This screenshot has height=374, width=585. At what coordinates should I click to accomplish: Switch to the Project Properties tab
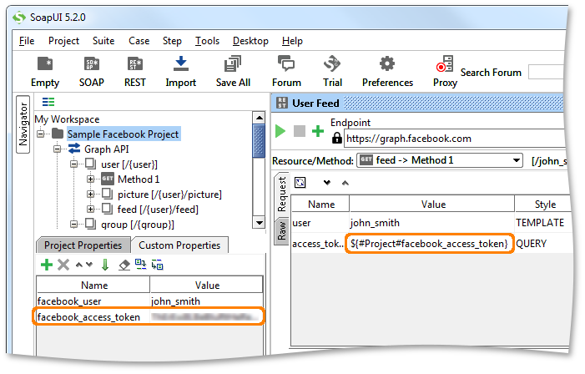pos(83,245)
